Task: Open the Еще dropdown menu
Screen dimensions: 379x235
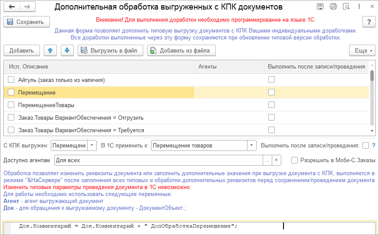Action: (362, 51)
